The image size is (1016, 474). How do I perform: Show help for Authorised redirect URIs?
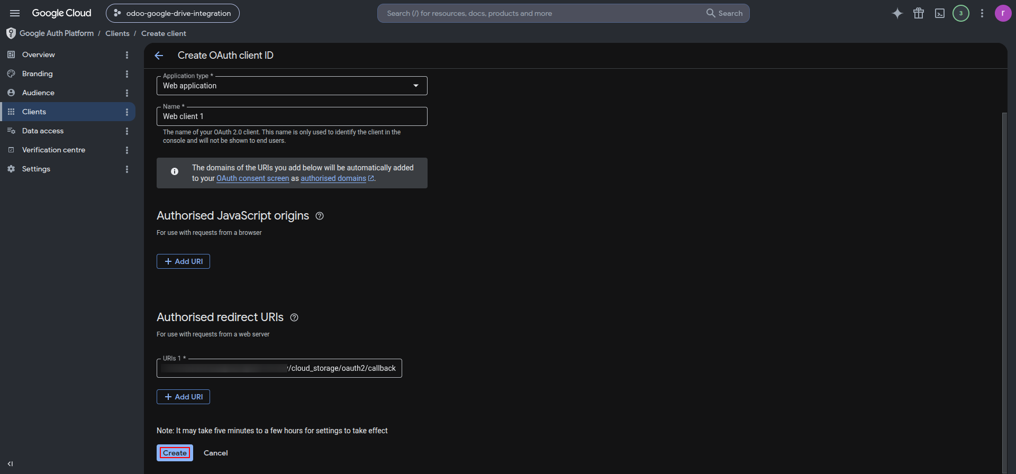(294, 317)
